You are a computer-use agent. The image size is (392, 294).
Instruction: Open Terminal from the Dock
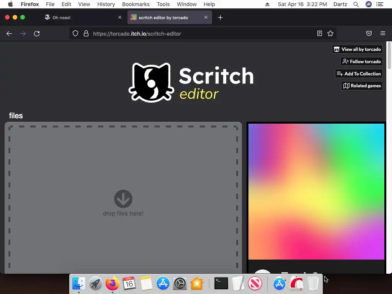(221, 284)
